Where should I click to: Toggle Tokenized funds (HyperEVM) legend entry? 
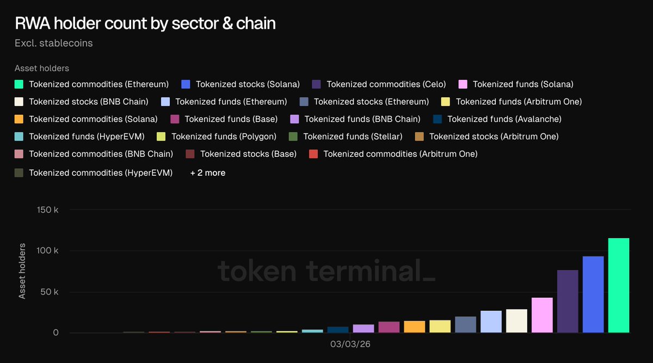(82, 137)
